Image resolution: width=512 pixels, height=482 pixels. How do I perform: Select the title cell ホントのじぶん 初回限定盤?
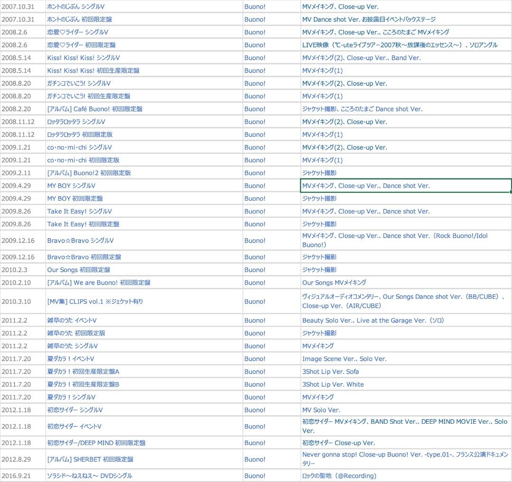point(144,19)
